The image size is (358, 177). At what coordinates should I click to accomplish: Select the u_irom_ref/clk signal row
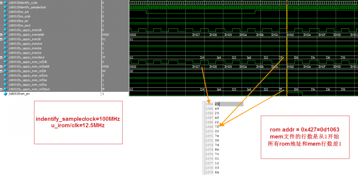pyautogui.click(x=50, y=62)
